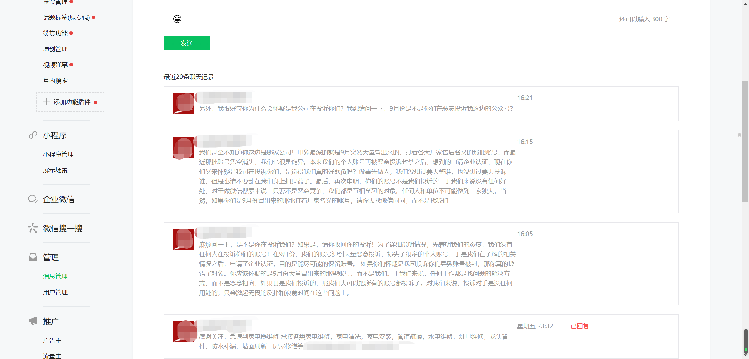Click the 赞赏功能 sidebar entry
Screen dimensions: 749x359
(x=55, y=33)
